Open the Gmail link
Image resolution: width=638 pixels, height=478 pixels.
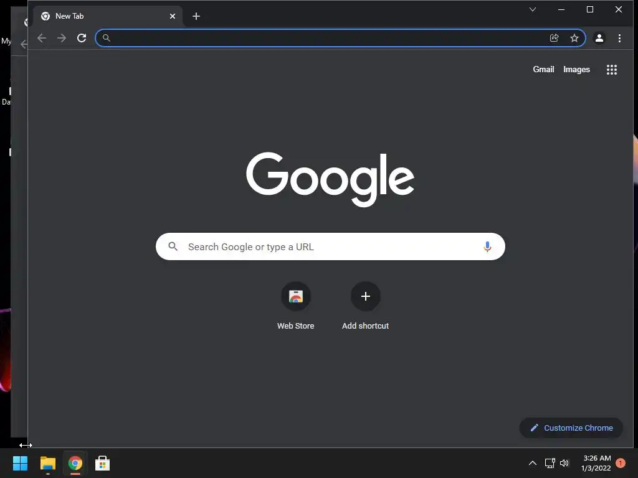click(543, 70)
